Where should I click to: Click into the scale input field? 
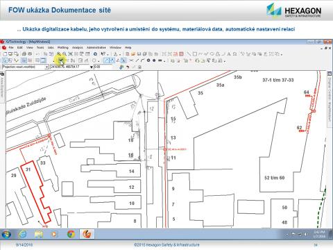[103, 67]
